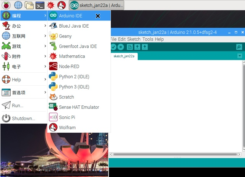Open the Run... dialog entry
The height and width of the screenshot is (177, 245).
coord(24,105)
